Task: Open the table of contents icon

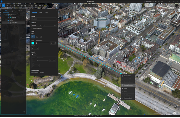Action: pyautogui.click(x=3, y=6)
